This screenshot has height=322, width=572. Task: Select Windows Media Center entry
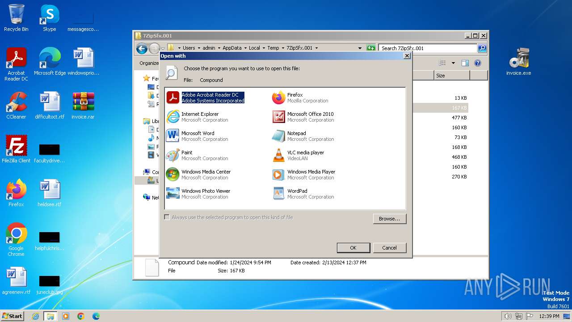point(198,174)
